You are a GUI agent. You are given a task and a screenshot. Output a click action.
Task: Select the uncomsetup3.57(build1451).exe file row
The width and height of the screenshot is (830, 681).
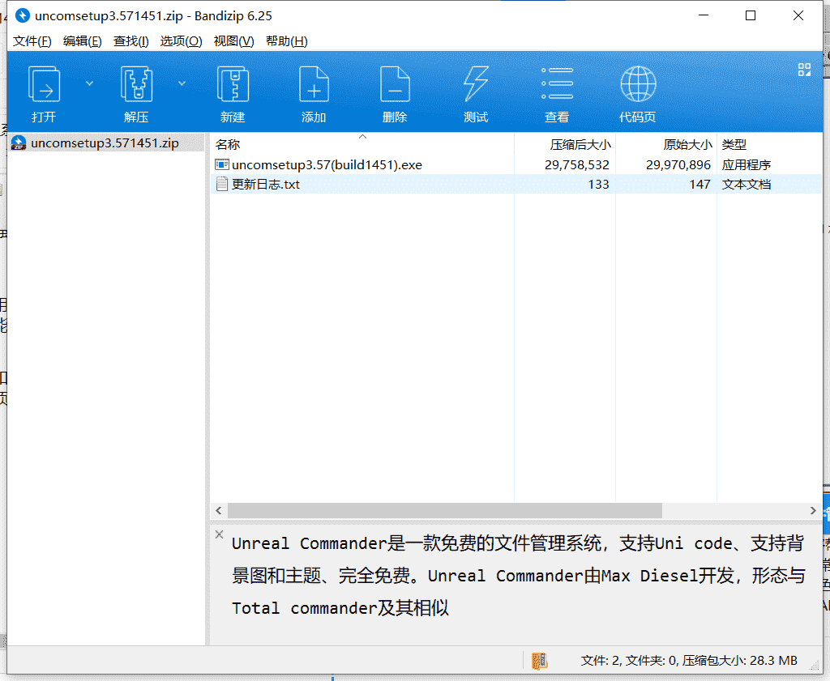tap(516, 165)
